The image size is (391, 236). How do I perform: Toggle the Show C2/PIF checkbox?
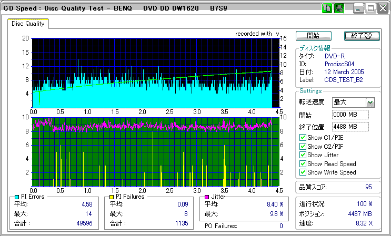coord(303,146)
